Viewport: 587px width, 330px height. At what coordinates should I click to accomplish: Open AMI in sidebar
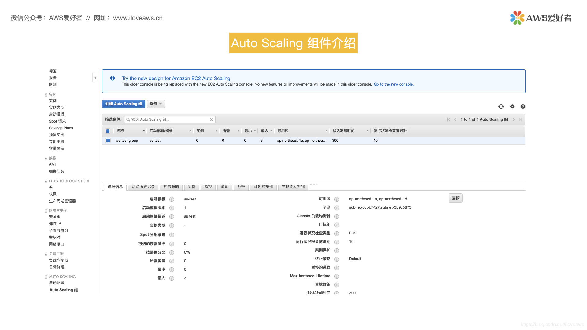(x=52, y=164)
